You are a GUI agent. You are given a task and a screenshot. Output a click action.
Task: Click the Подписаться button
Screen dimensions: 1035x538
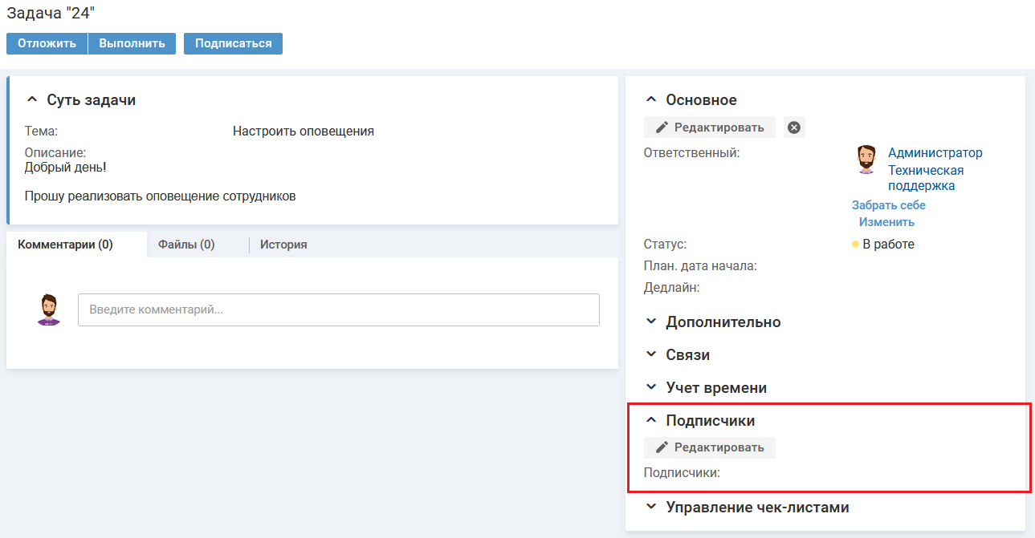pyautogui.click(x=233, y=43)
